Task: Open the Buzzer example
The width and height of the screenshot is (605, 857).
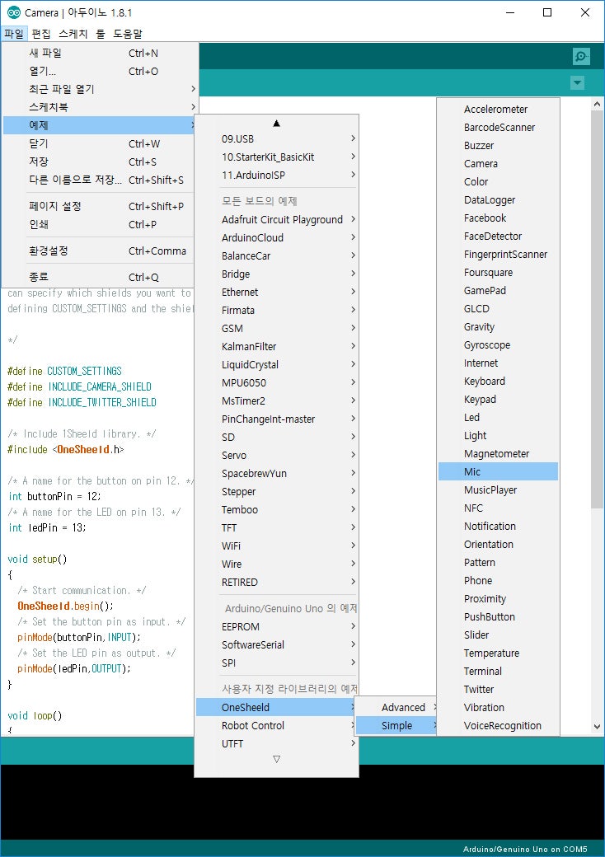Action: click(x=498, y=145)
